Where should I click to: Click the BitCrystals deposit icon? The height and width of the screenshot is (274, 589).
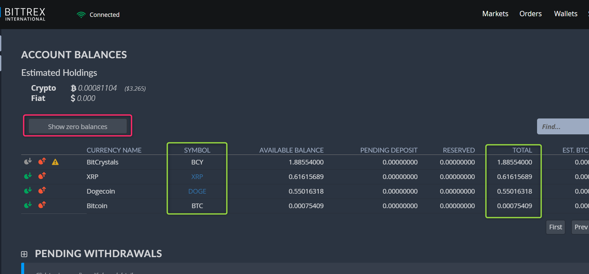[x=28, y=161]
